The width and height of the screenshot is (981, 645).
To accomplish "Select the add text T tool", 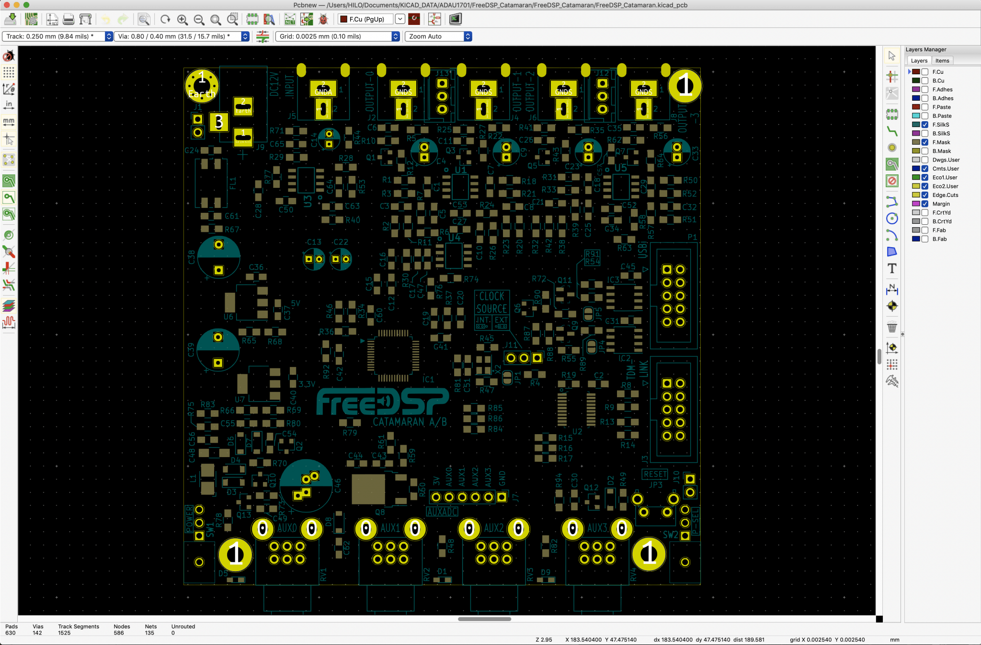I will [892, 268].
